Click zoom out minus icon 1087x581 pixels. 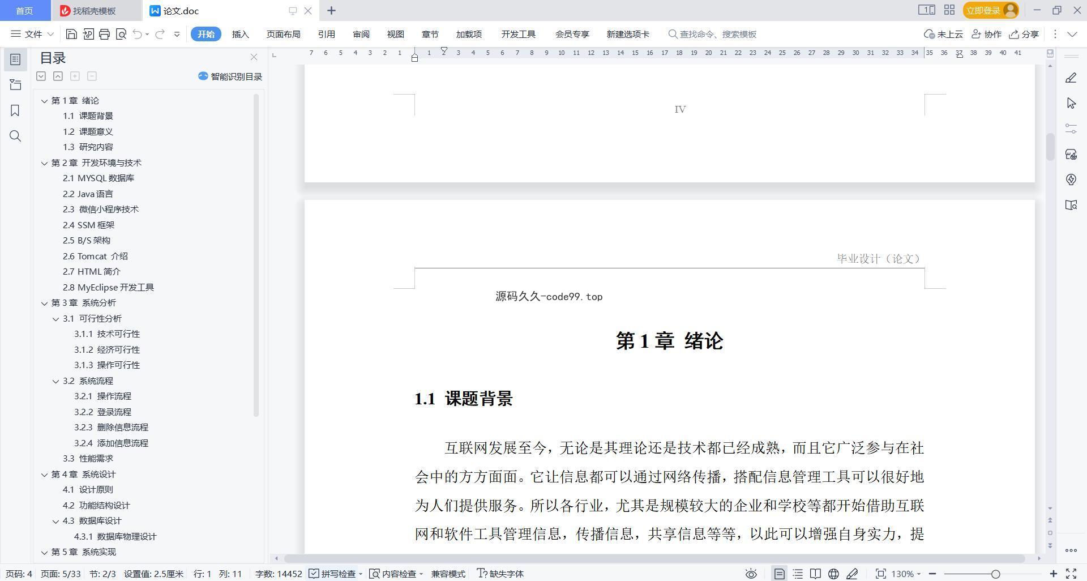click(932, 574)
